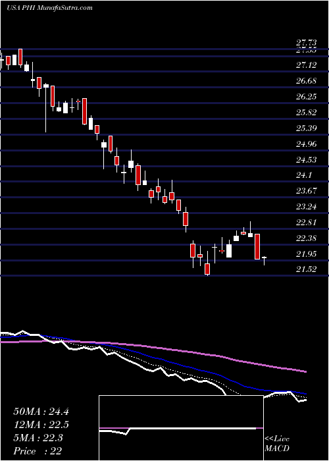The image size is (329, 461).
Task: Select the 23.67 price axis label
Action: click(306, 192)
